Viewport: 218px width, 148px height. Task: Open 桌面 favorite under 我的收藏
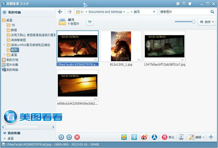[9, 139]
